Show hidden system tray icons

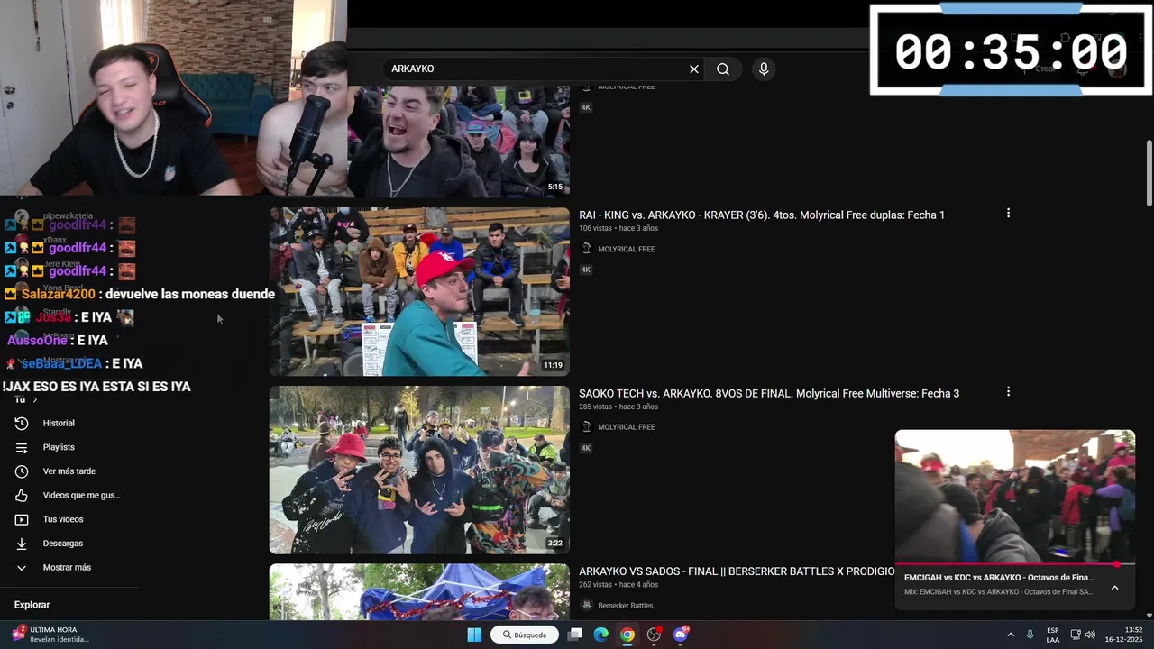(x=1011, y=635)
